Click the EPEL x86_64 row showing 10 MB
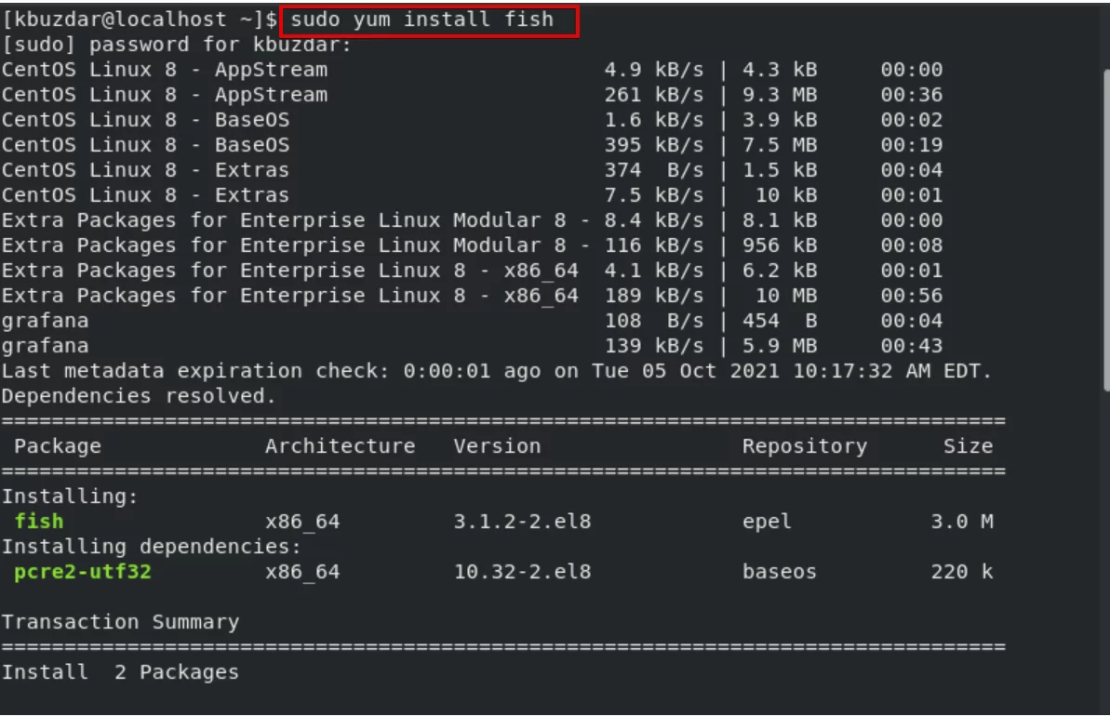The width and height of the screenshot is (1110, 716). tap(472, 296)
